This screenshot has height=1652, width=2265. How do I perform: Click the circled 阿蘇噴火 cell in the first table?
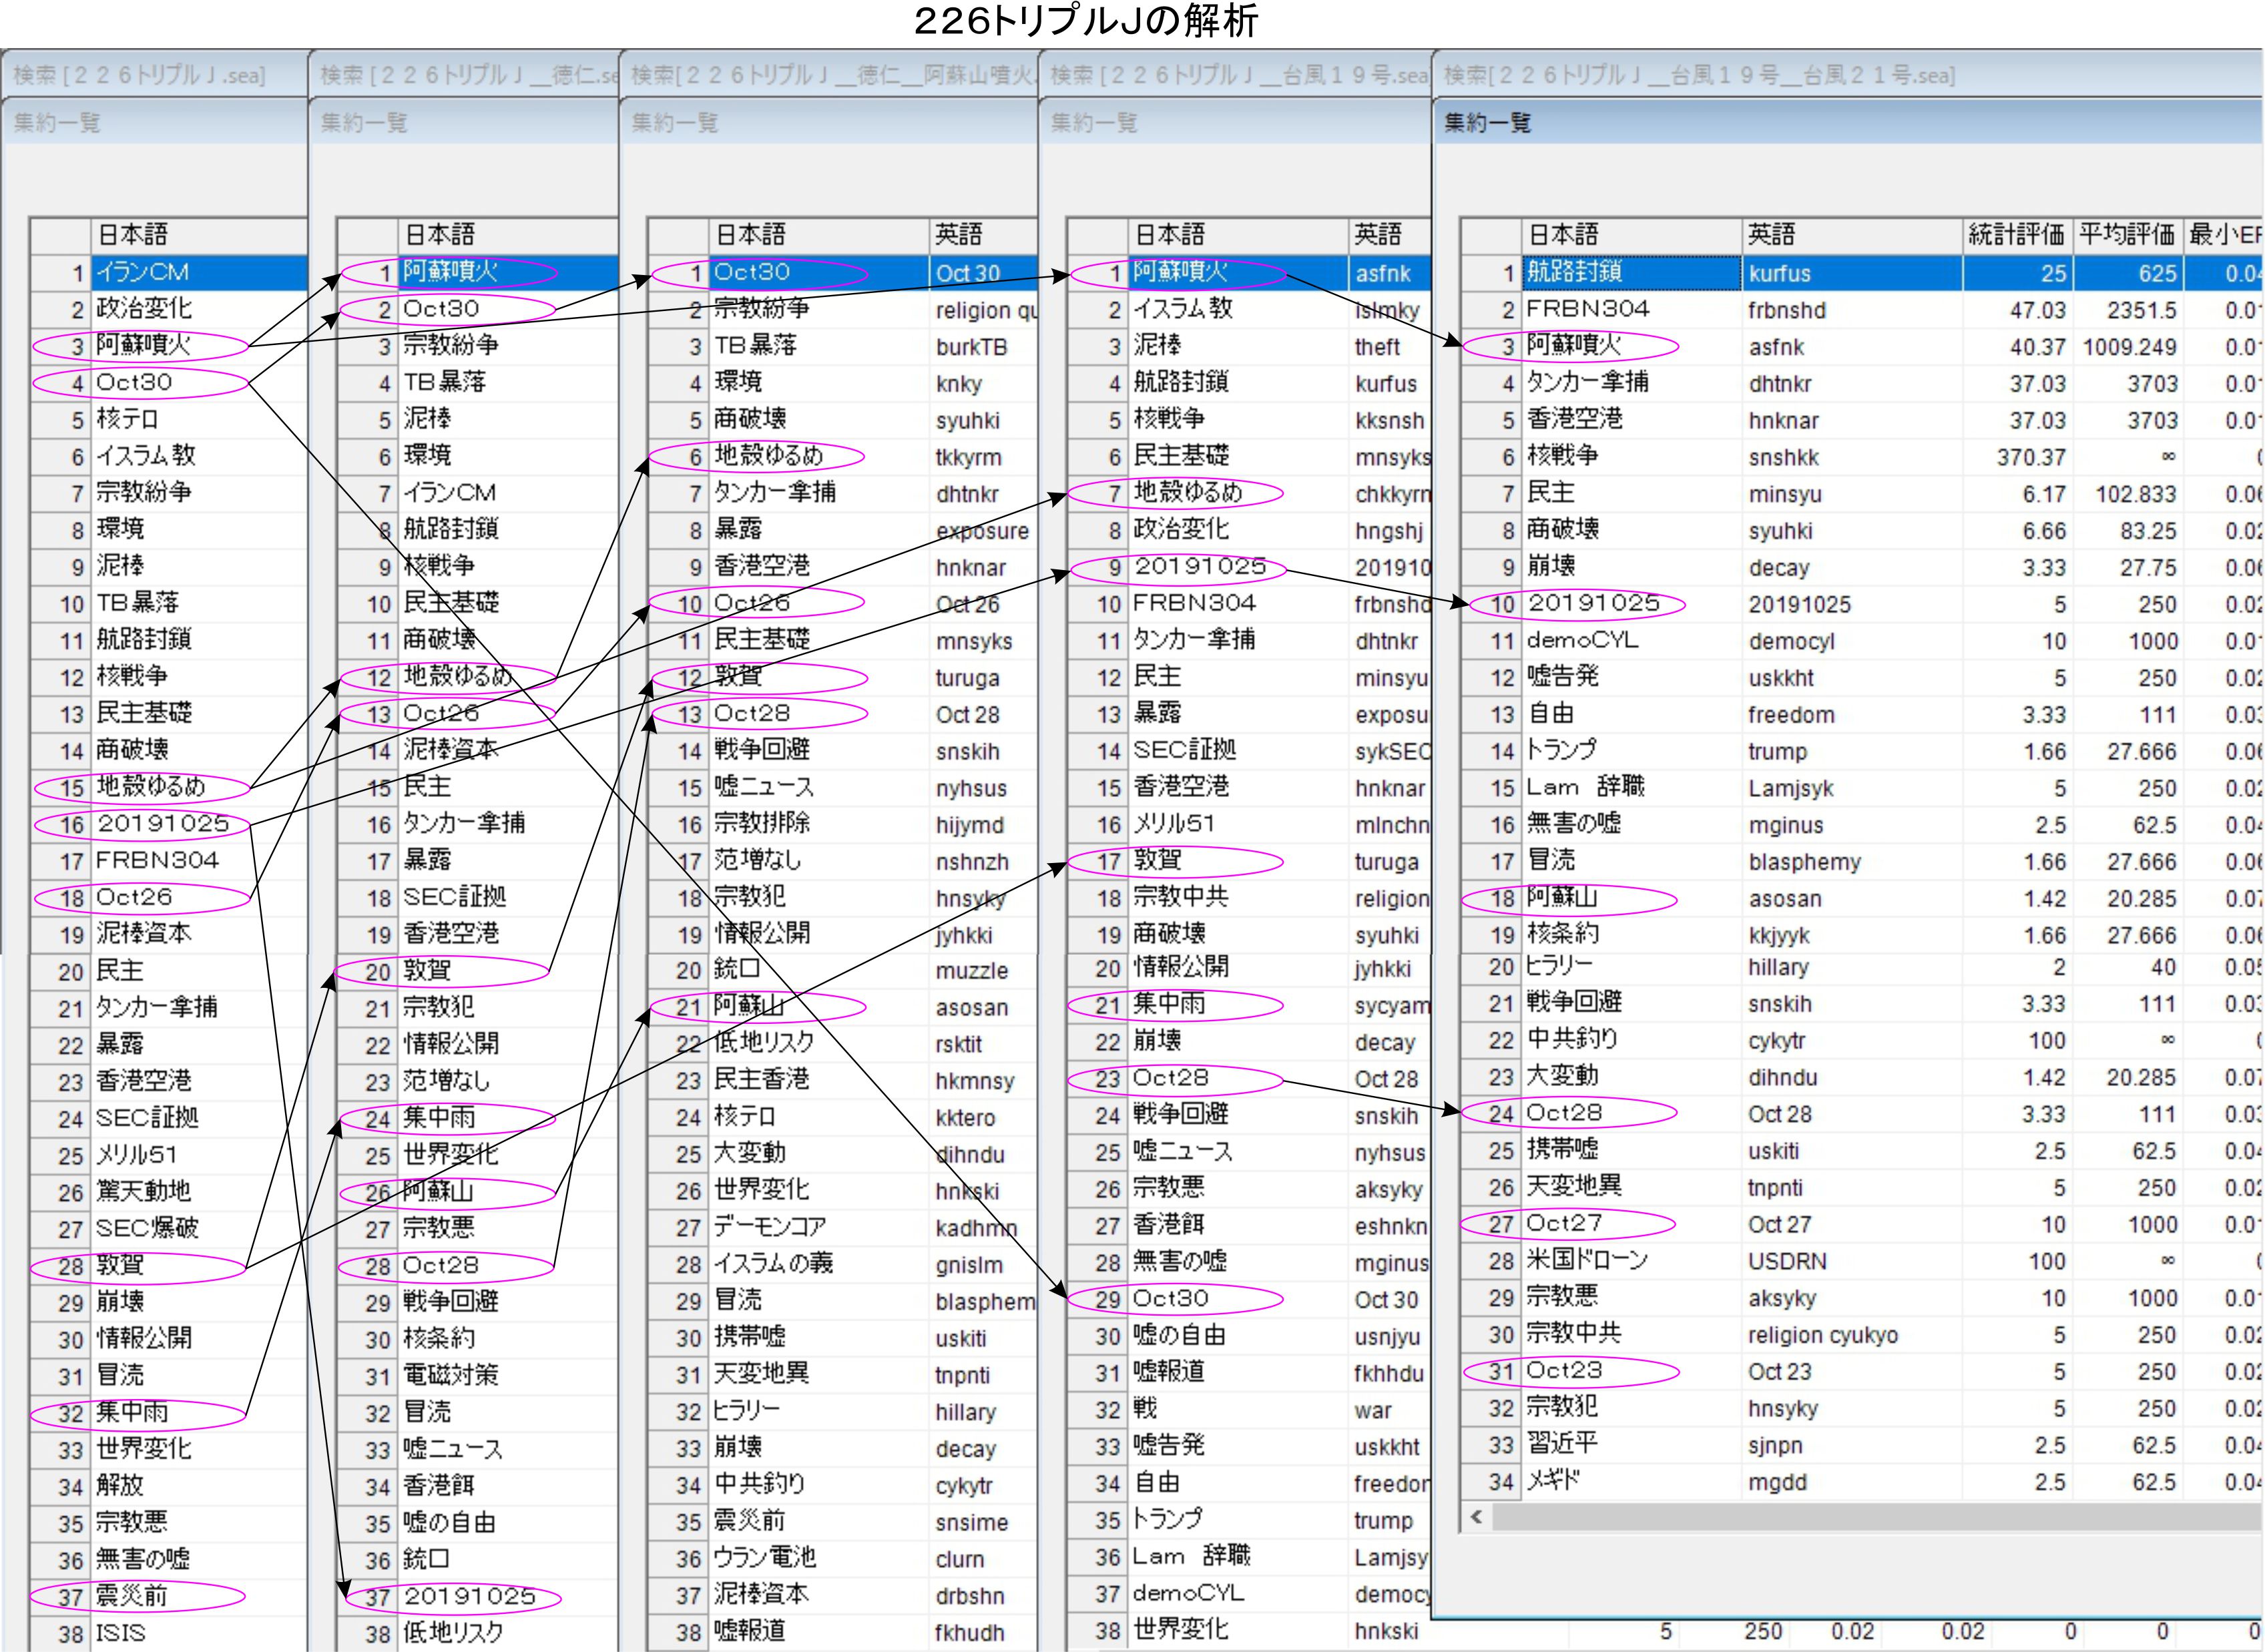(x=145, y=346)
